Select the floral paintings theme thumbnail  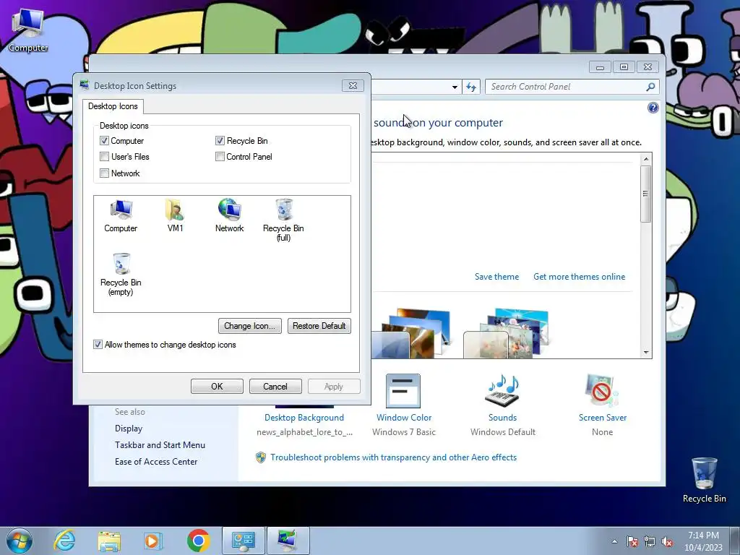506,333
